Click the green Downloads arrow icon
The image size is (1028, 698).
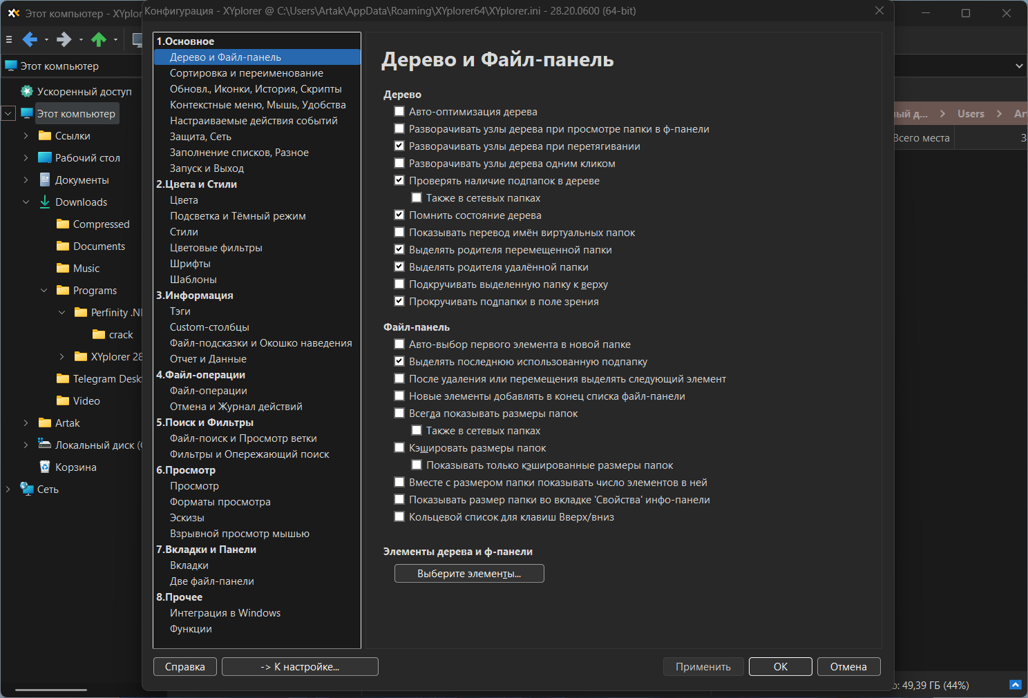(45, 202)
